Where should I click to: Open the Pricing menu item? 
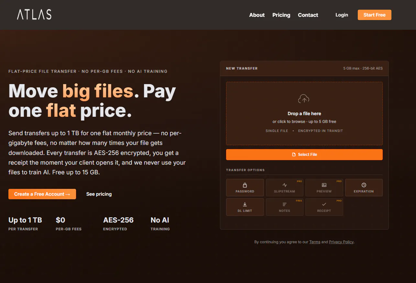(281, 15)
